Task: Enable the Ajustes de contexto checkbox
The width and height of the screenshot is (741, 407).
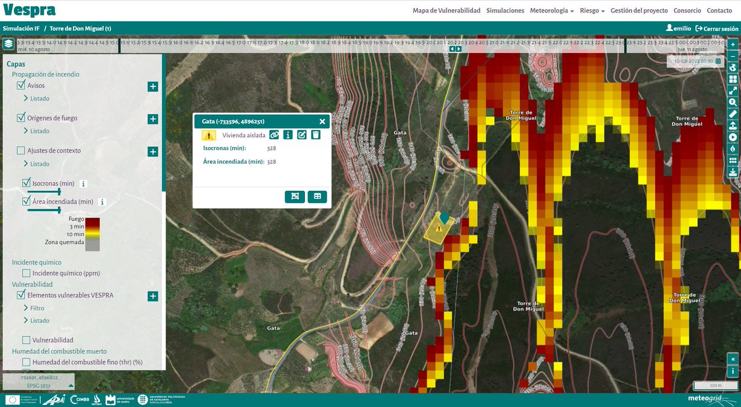Action: tap(21, 150)
